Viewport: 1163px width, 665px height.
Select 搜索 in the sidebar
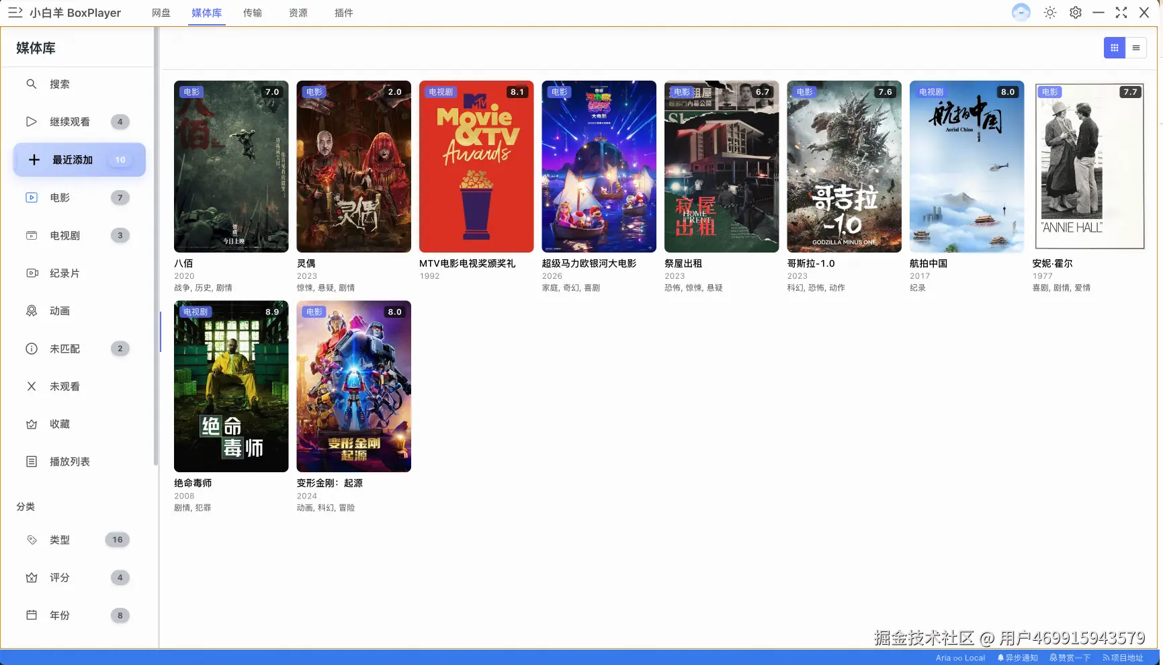[60, 84]
